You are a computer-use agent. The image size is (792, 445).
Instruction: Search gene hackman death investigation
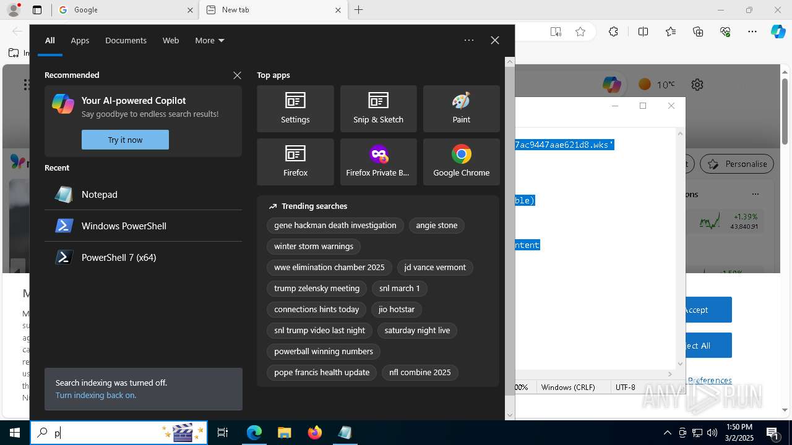[x=335, y=226]
